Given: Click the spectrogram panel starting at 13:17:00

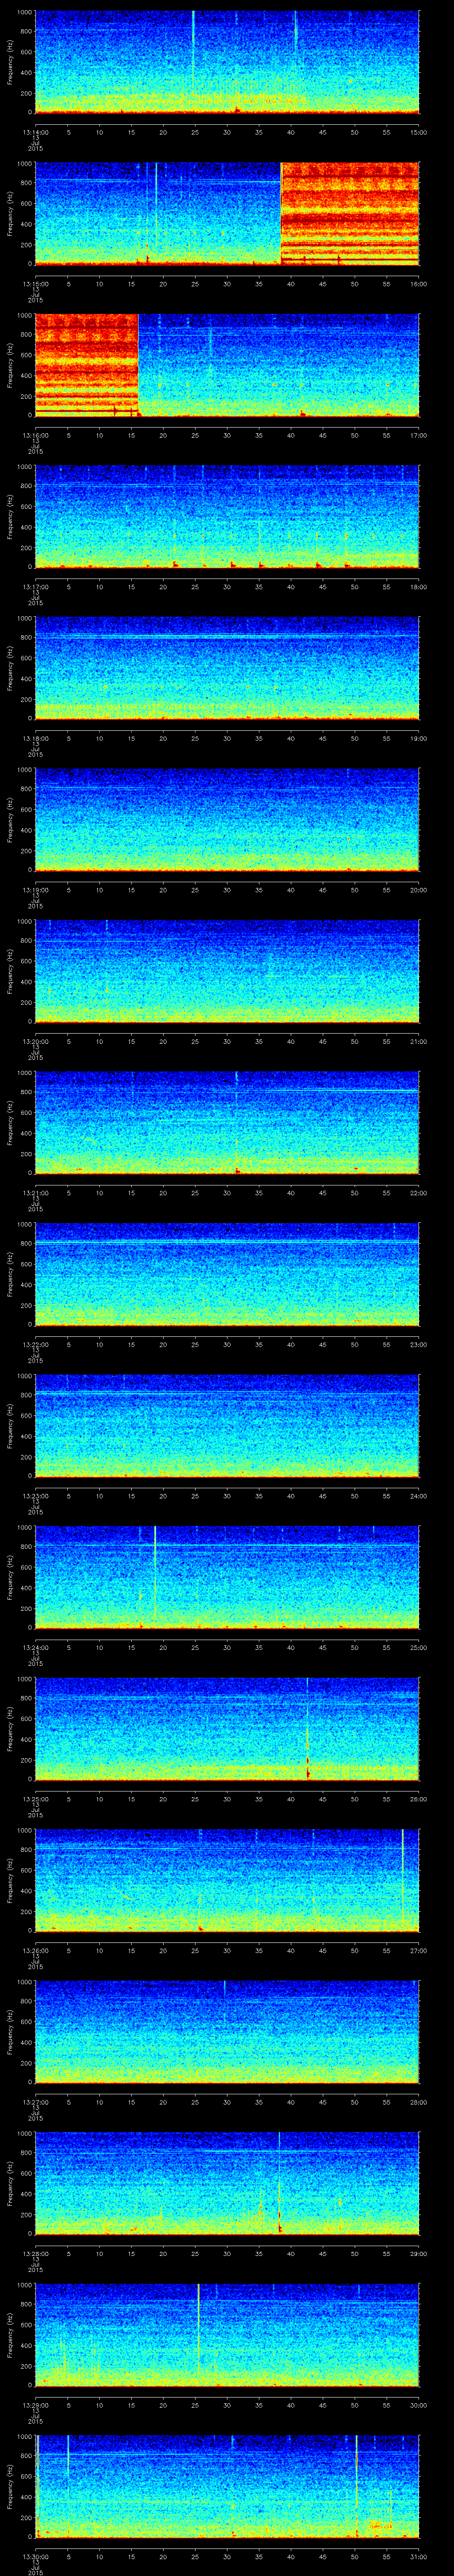Looking at the screenshot, I should point(227,516).
